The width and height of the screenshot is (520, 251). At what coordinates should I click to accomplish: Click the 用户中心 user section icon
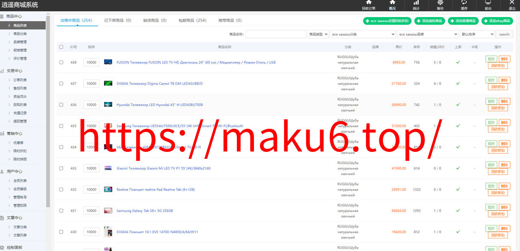(2, 171)
